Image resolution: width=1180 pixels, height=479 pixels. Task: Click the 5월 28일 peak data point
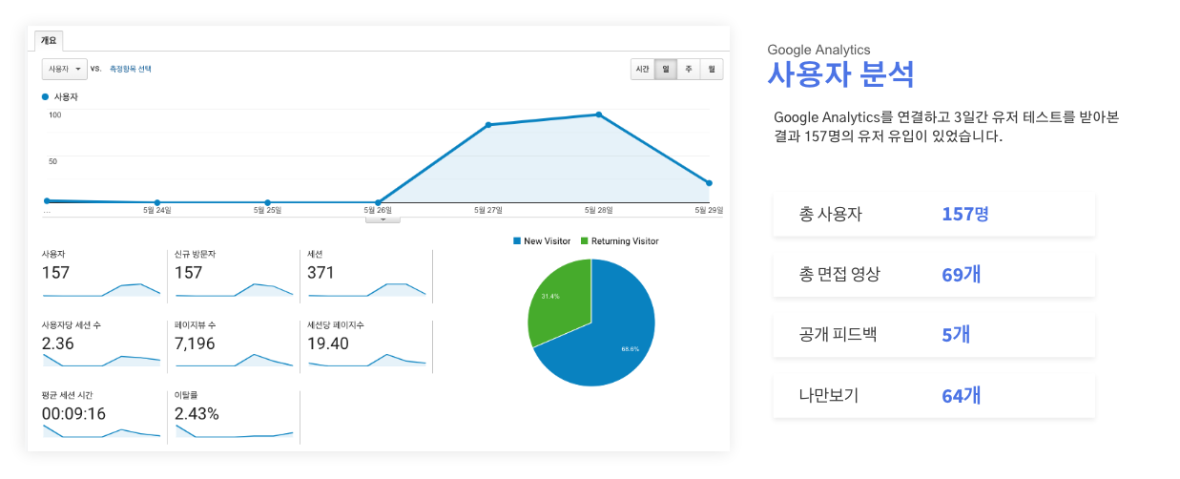[x=599, y=115]
